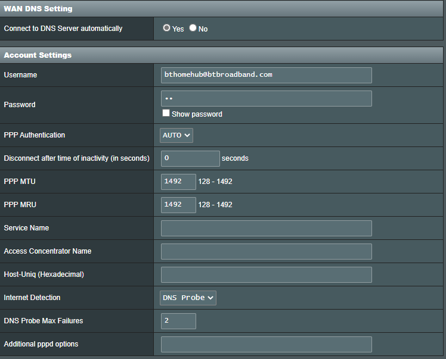This screenshot has height=359, width=446.
Task: Click the WAN DNS Setting section header
Action: click(x=38, y=9)
